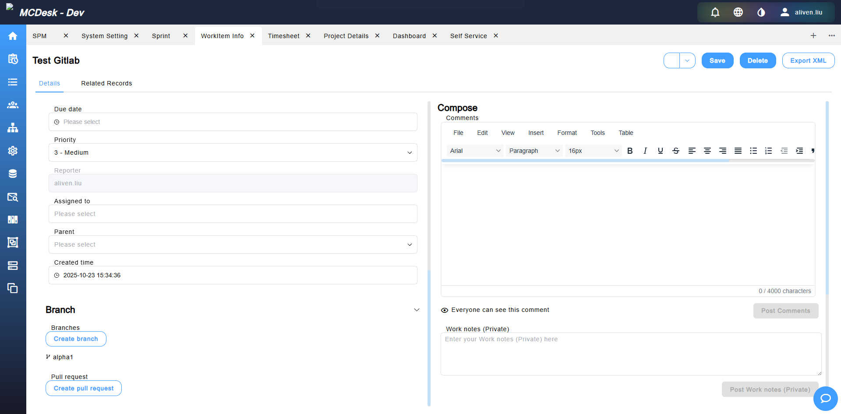Open the File menu in editor
841x414 pixels.
point(459,133)
